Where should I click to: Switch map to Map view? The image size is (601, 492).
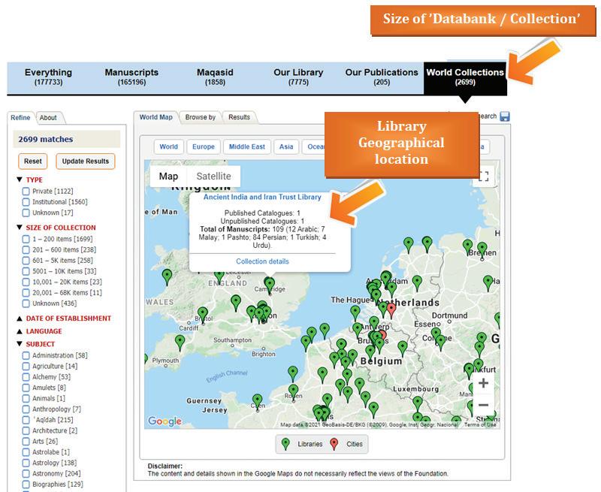(x=168, y=177)
